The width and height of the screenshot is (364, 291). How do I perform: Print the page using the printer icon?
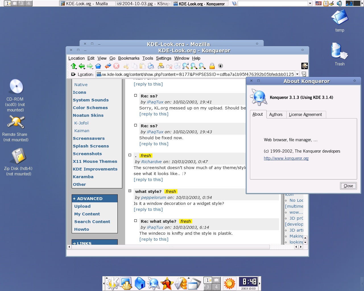pos(151,66)
